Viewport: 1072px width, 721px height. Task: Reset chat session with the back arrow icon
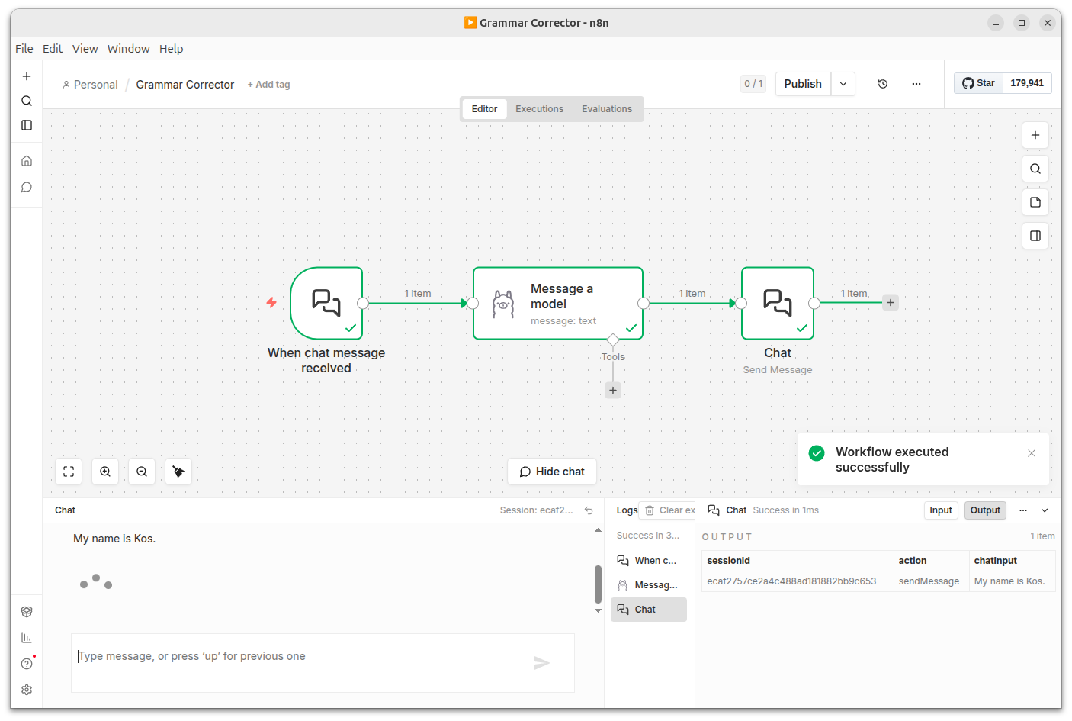point(588,510)
